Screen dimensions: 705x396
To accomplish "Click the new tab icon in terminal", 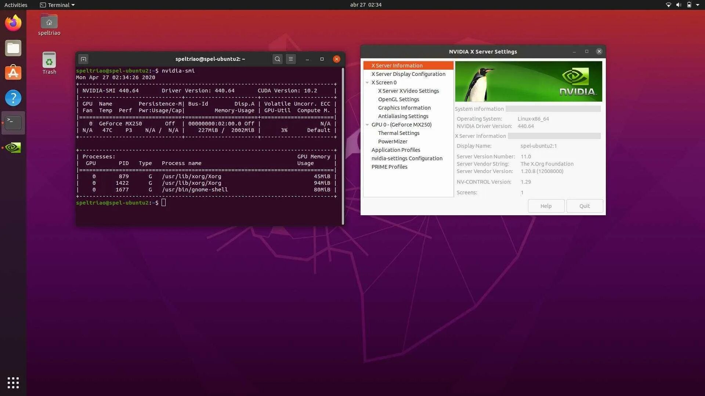I will pyautogui.click(x=83, y=59).
